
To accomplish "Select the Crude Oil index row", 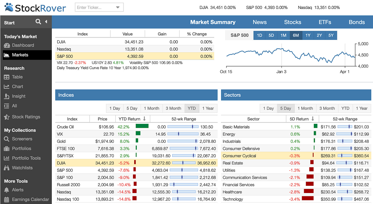I will click(x=136, y=127).
